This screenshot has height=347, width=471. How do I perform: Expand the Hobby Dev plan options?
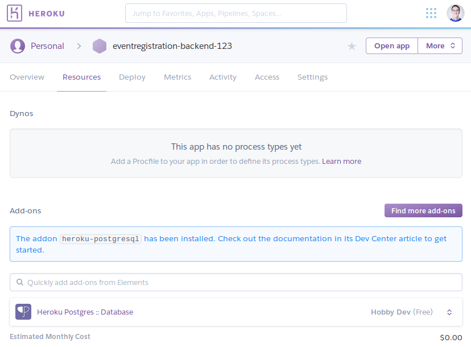tap(449, 312)
